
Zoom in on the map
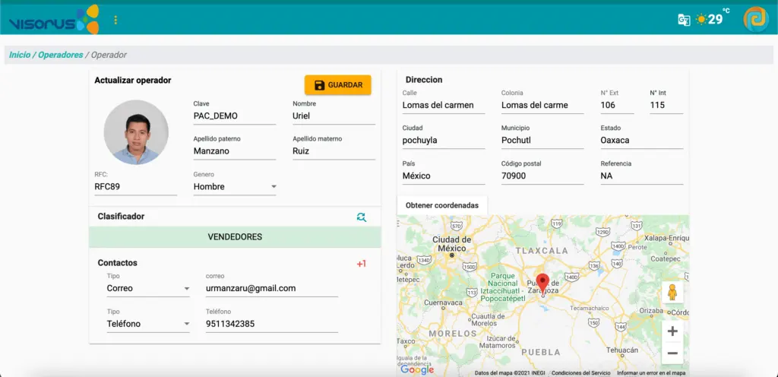672,331
